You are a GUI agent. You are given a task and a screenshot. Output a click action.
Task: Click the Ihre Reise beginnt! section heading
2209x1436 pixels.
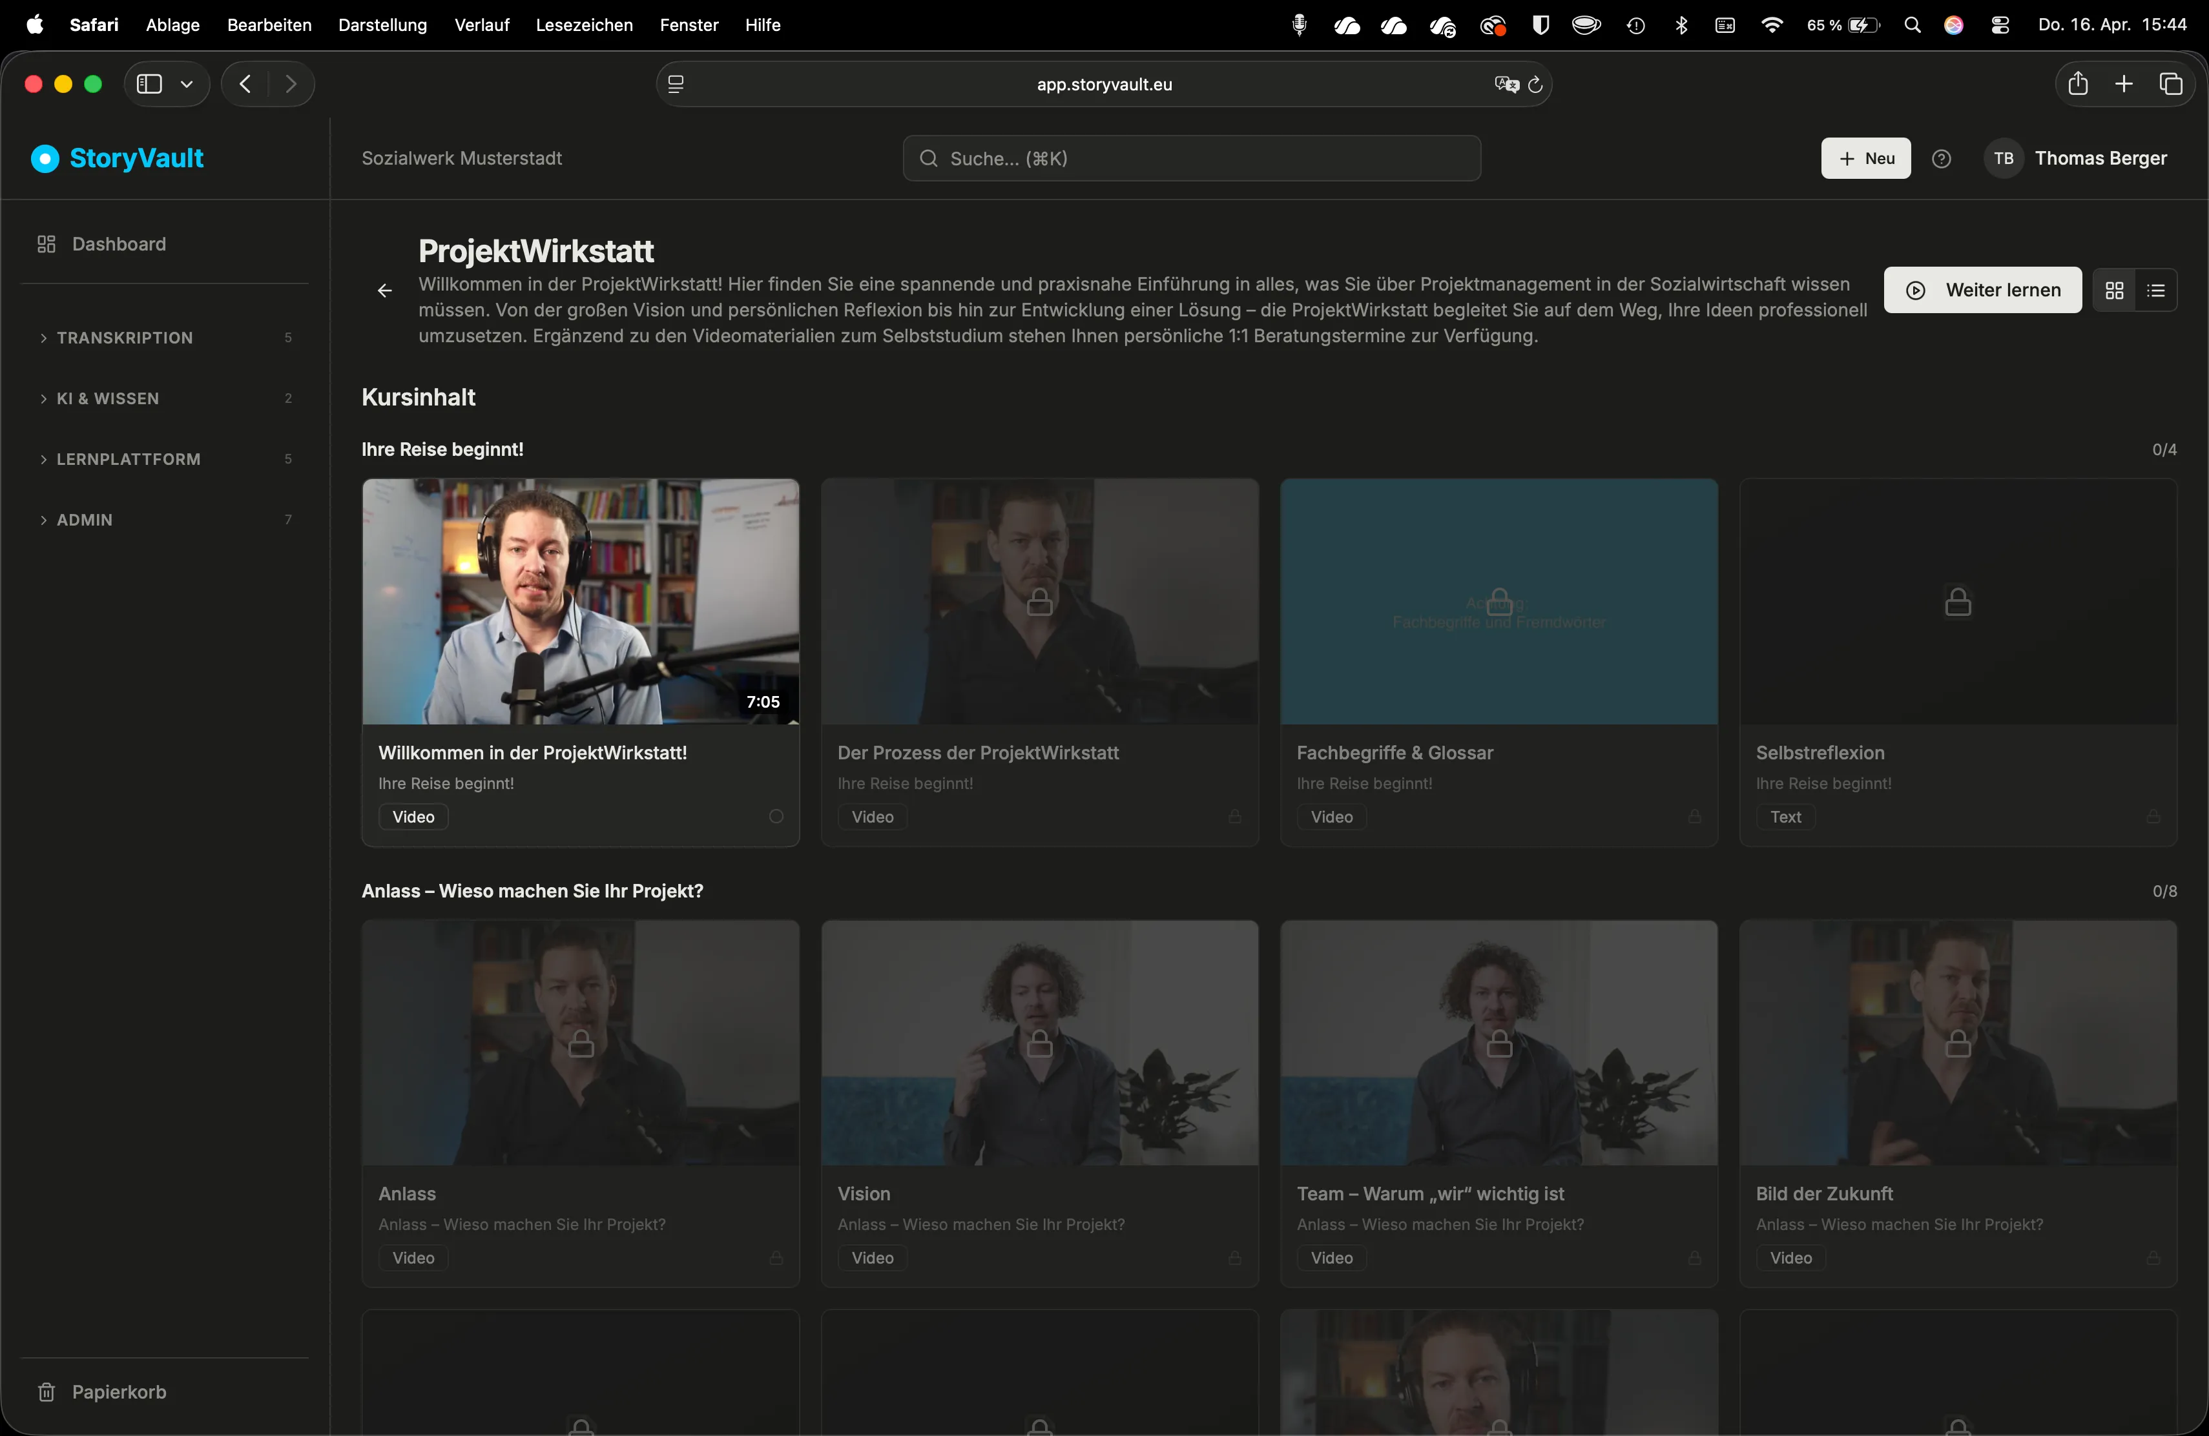(x=442, y=450)
